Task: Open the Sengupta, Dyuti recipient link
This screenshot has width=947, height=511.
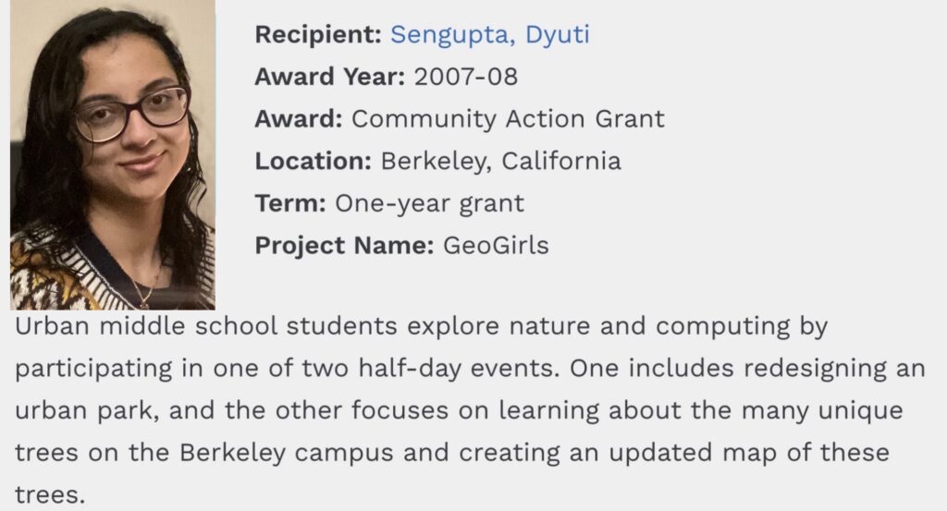Action: [489, 35]
